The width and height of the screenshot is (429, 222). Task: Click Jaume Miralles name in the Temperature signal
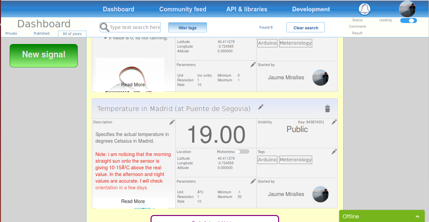click(x=286, y=194)
